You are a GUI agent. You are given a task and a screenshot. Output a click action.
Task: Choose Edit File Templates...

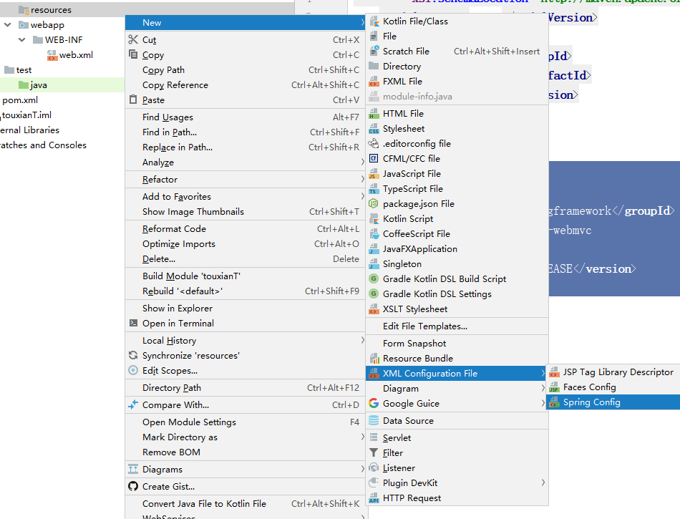pos(457,326)
